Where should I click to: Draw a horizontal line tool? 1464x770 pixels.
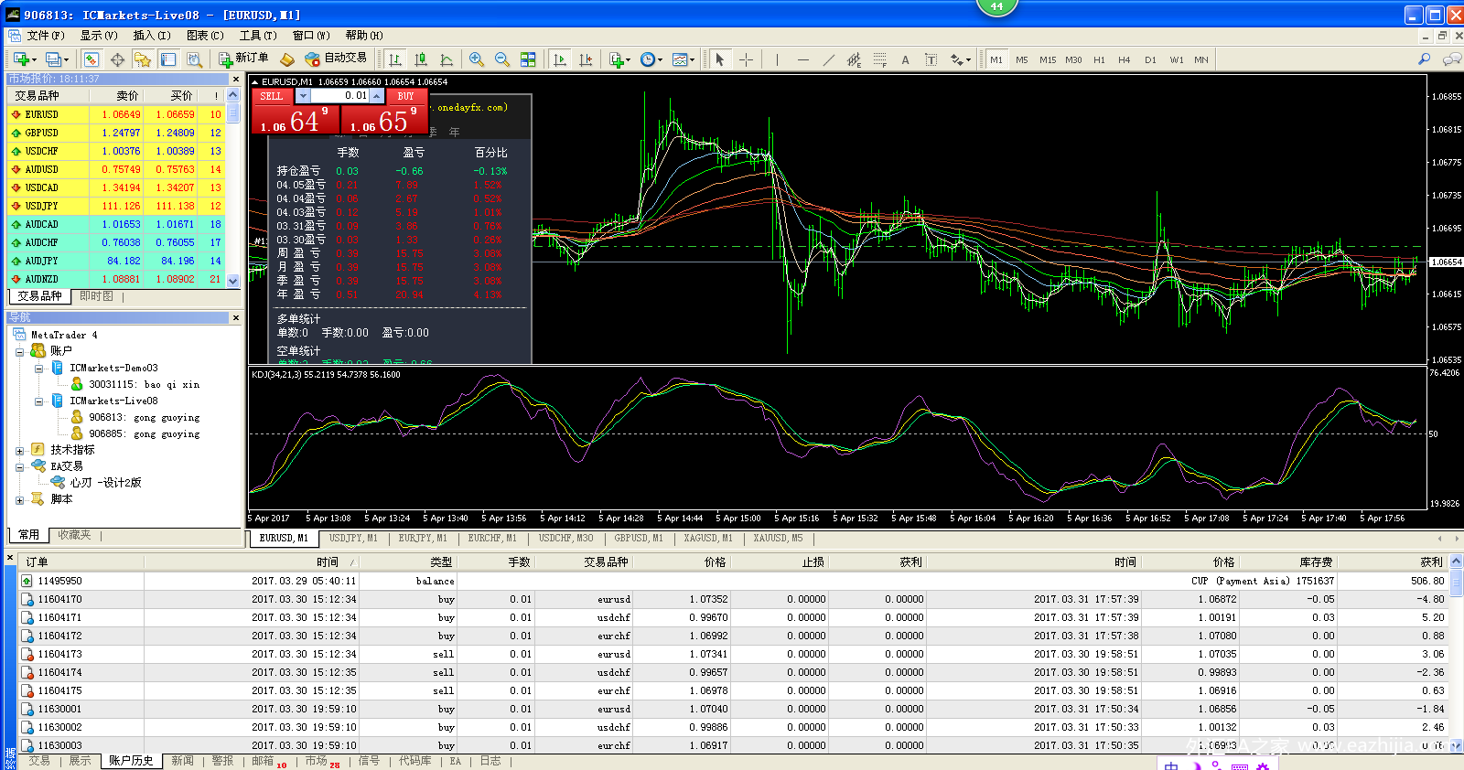pos(802,59)
